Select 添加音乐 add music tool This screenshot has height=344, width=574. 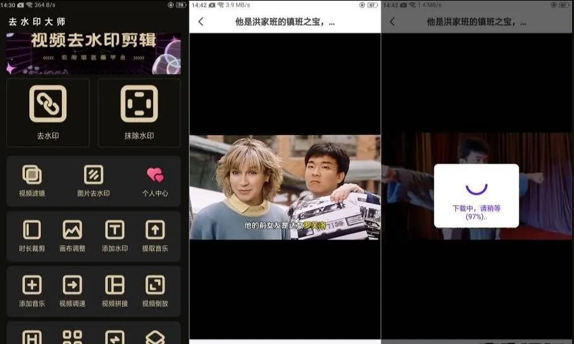[x=32, y=291]
